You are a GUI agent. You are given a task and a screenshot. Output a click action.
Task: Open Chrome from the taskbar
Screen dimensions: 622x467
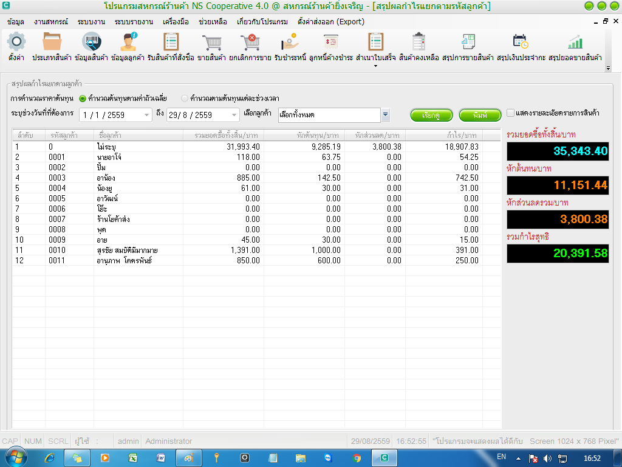click(x=357, y=458)
